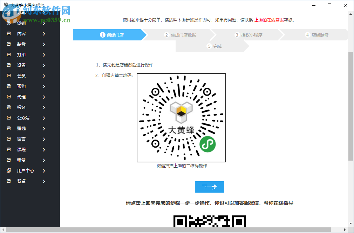Viewport: 354px width, 233px height.
Task: Open the 公众号 sidebar icon
Action: coord(9,118)
